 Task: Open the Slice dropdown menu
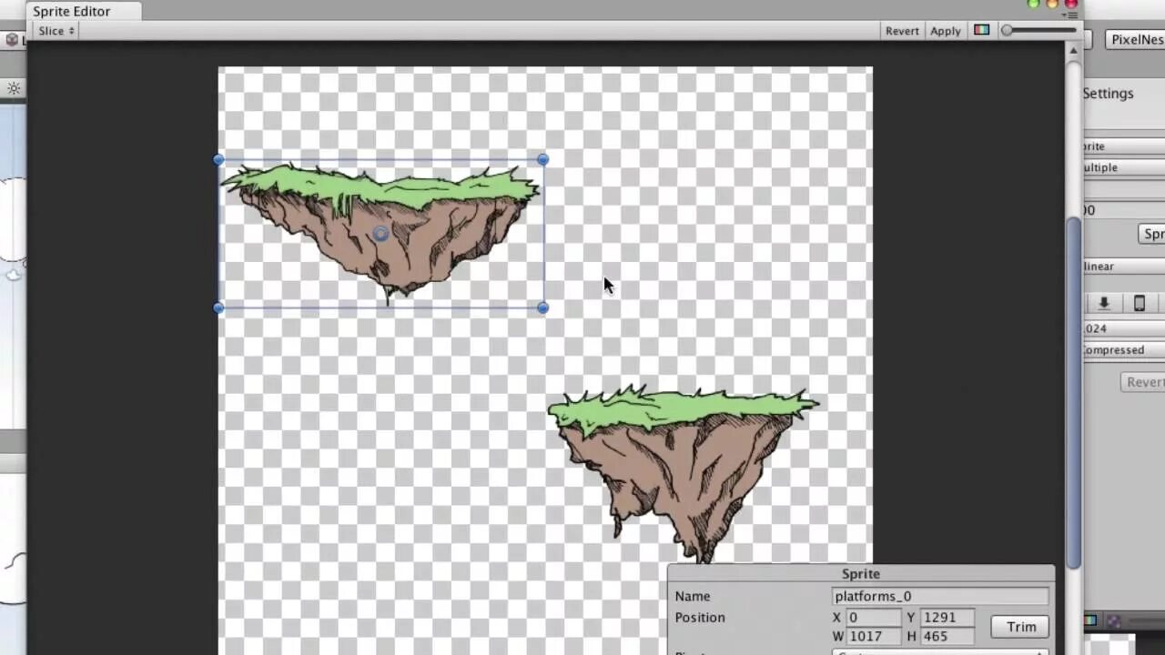tap(56, 30)
